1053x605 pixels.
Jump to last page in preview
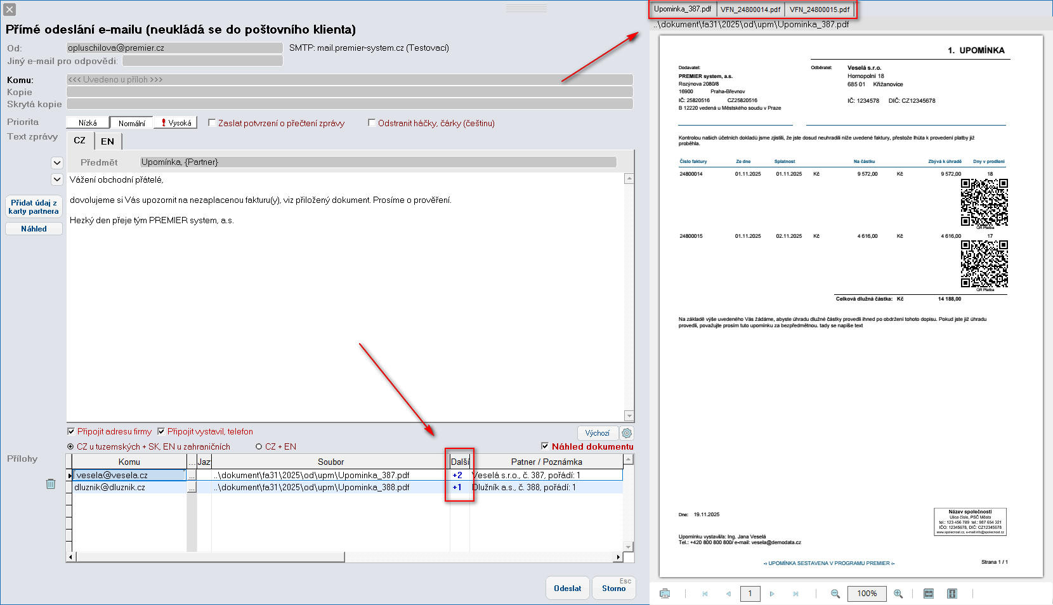[x=795, y=594]
